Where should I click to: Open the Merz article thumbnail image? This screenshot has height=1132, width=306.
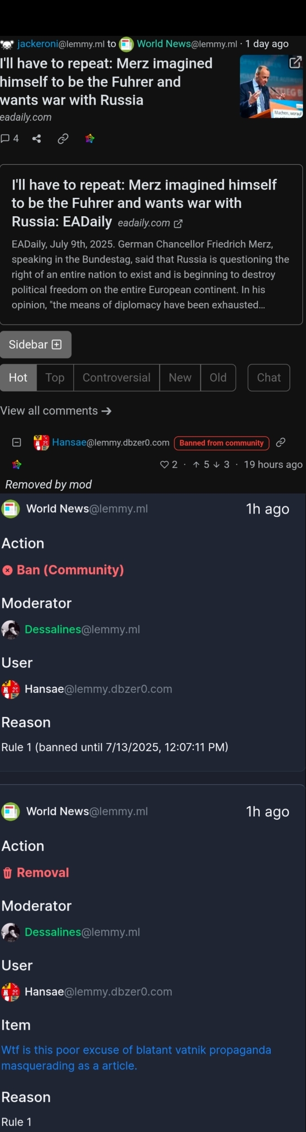click(x=271, y=86)
